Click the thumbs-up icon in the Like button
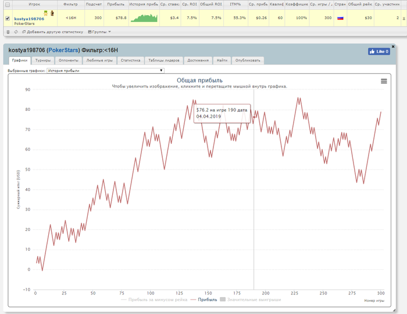The height and width of the screenshot is (314, 407). click(x=372, y=51)
